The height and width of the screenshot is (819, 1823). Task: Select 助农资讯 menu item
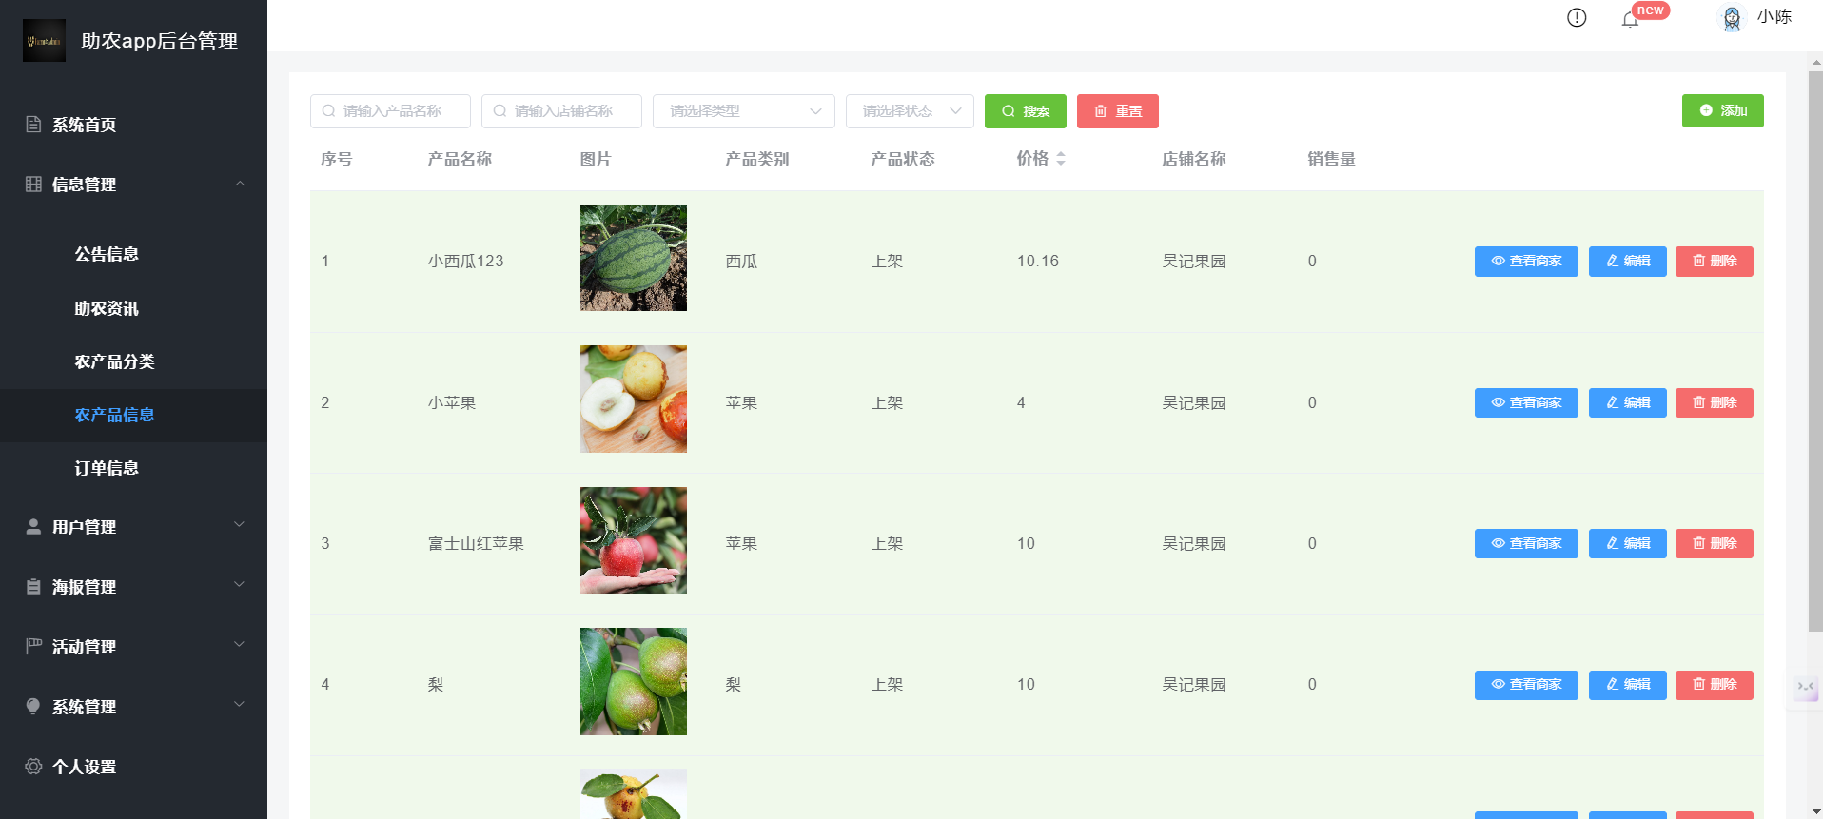pos(133,308)
